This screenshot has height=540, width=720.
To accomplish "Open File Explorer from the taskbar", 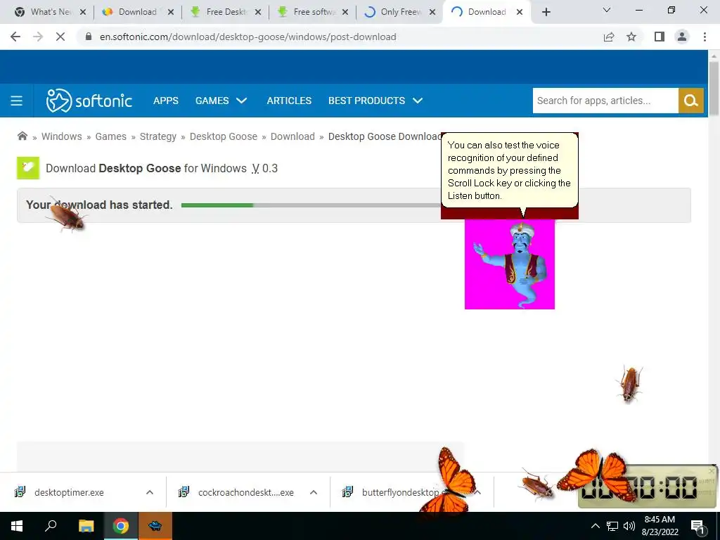I will 86,526.
